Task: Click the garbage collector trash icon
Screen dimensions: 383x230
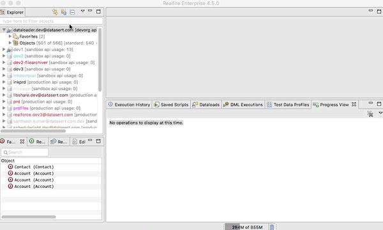Action: tap(272, 227)
